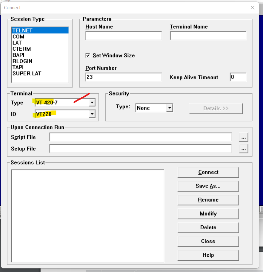263x272 pixels.
Task: Browse for Setup File with ellipsis button
Action: coord(244,149)
